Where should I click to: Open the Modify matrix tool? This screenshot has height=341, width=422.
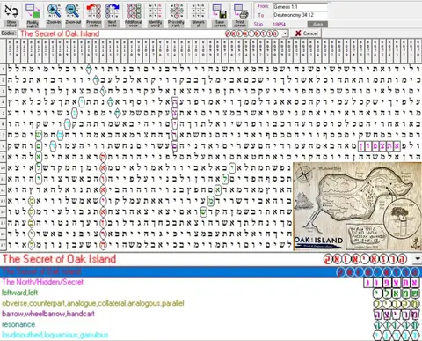(x=33, y=11)
